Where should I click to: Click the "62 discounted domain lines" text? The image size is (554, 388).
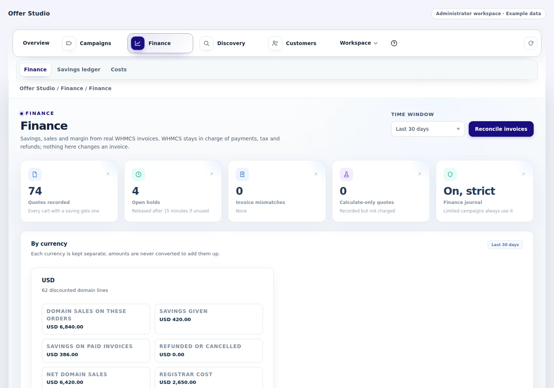click(75, 290)
